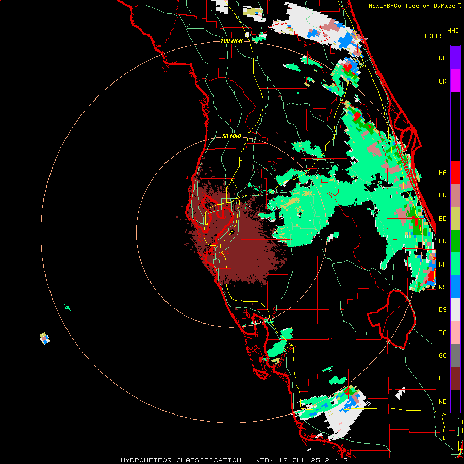Screen dimensions: 464x464
Task: Click the brown BI legend color swatch
Action: click(x=455, y=378)
